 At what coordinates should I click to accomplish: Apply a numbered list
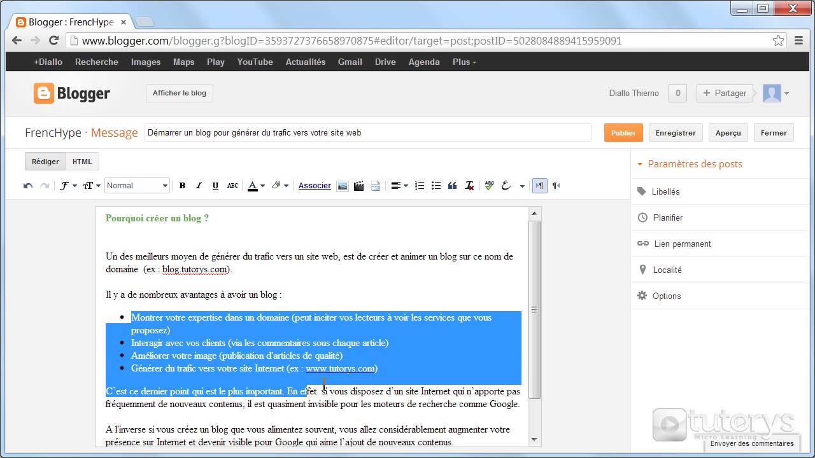click(420, 186)
